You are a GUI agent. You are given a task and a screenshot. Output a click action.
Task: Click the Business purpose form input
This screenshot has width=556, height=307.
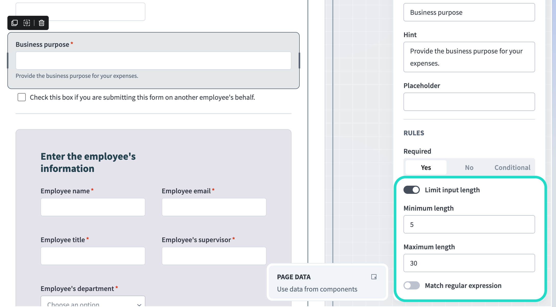click(154, 61)
